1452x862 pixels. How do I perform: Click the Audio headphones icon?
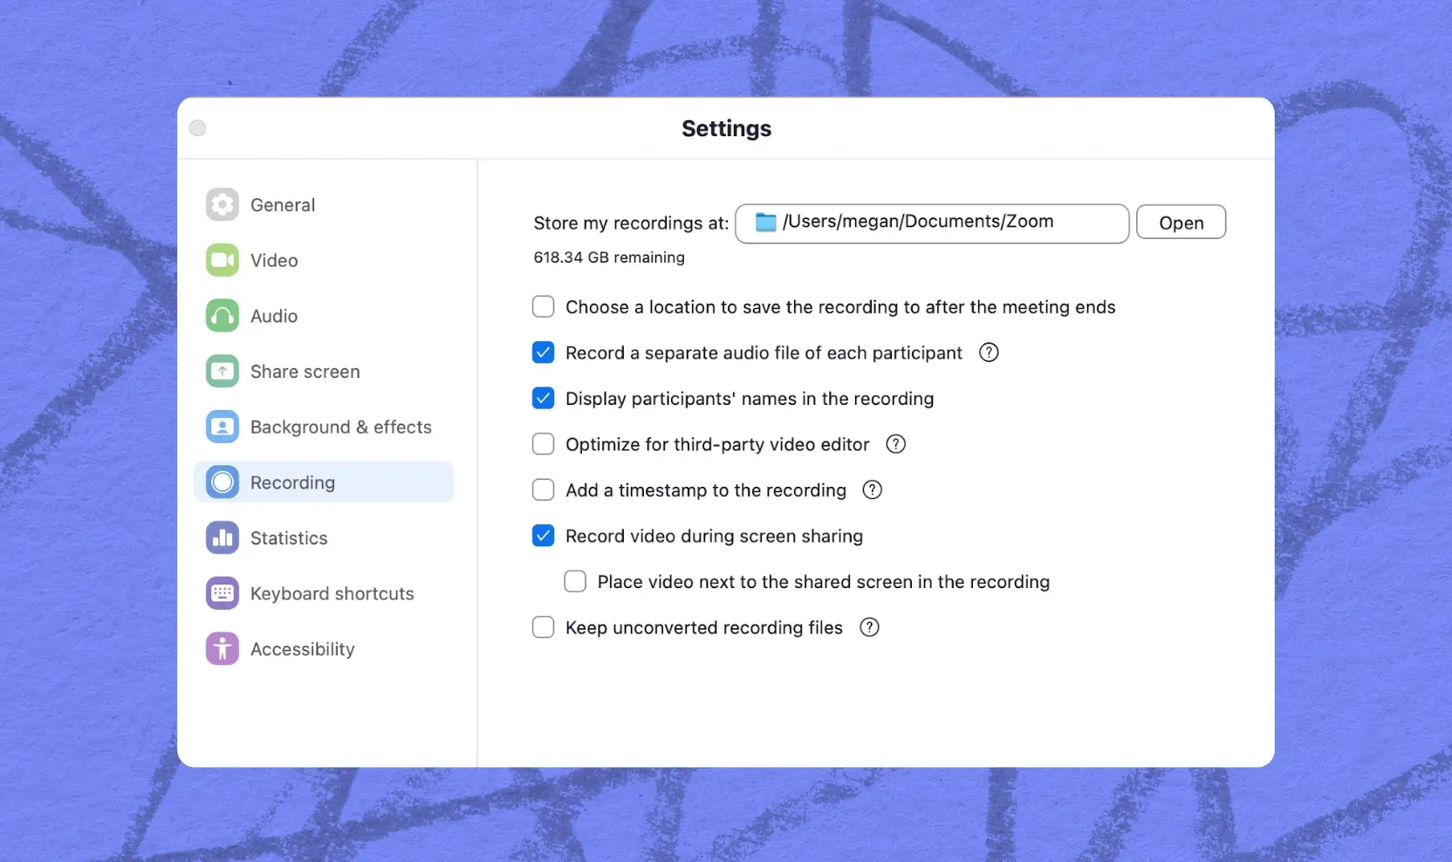(223, 316)
